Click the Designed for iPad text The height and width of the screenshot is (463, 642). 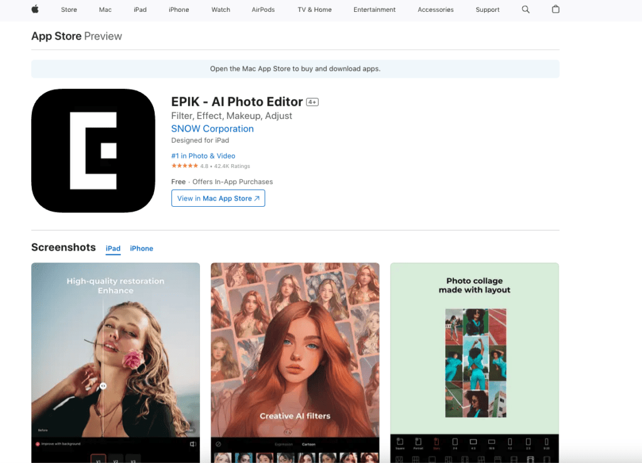point(200,140)
